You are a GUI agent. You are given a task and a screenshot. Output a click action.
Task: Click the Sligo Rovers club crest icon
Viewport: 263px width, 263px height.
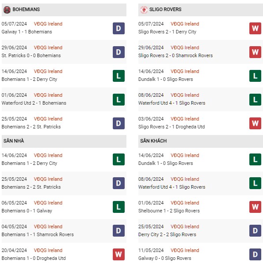pos(144,10)
